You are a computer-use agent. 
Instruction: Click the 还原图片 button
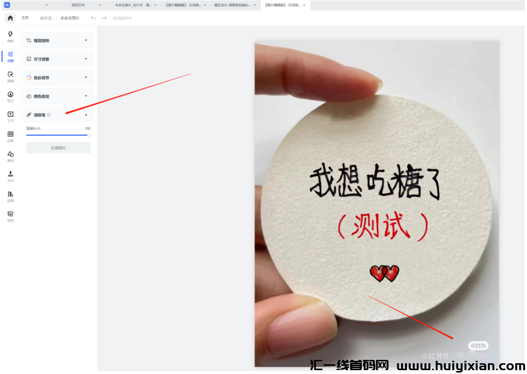coord(58,148)
